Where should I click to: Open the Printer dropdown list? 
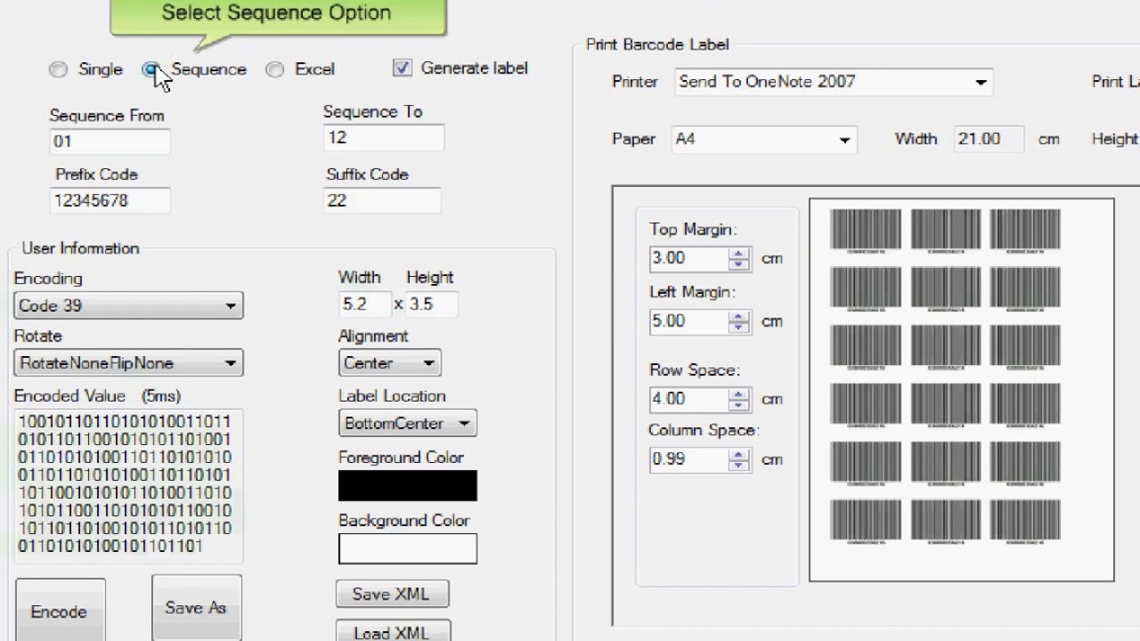[x=833, y=82]
